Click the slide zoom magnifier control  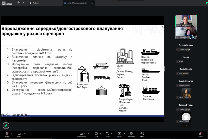(x=10, y=115)
